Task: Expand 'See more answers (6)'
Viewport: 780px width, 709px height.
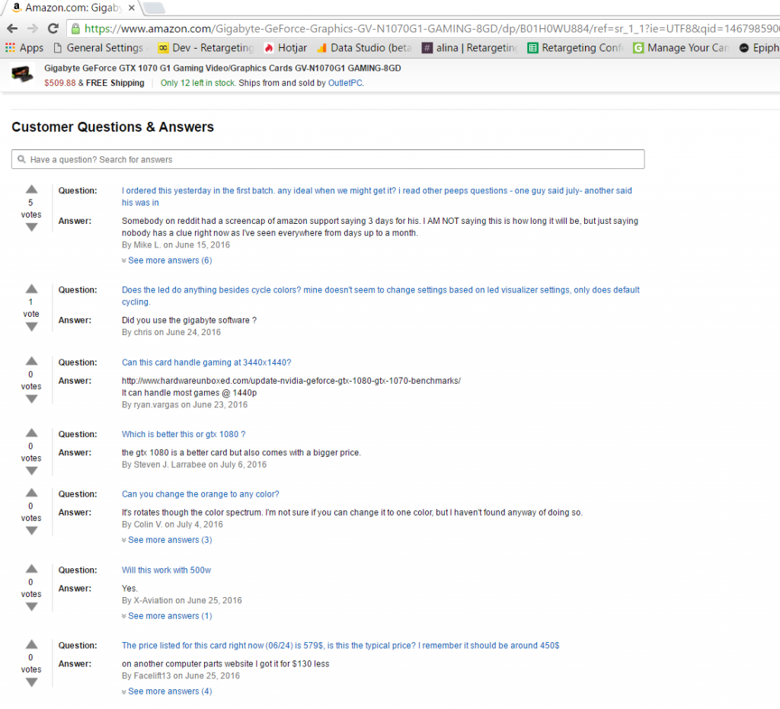Action: pyautogui.click(x=169, y=260)
